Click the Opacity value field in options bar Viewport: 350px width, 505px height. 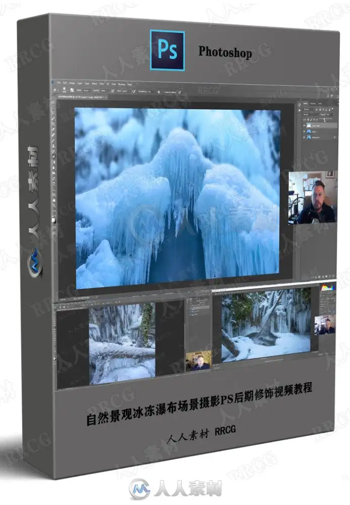click(103, 90)
